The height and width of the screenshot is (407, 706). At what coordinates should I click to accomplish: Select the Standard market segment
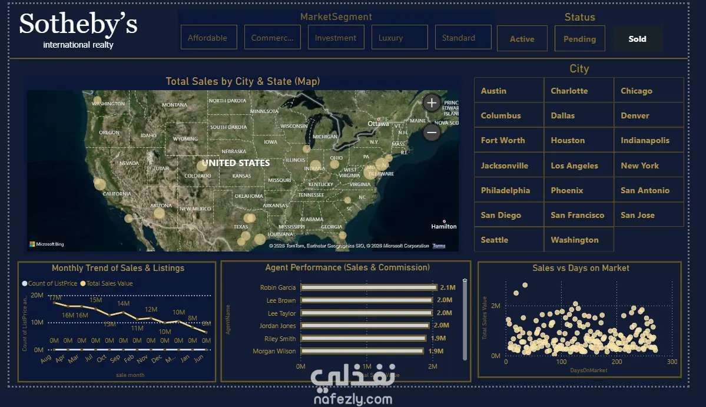(x=463, y=37)
